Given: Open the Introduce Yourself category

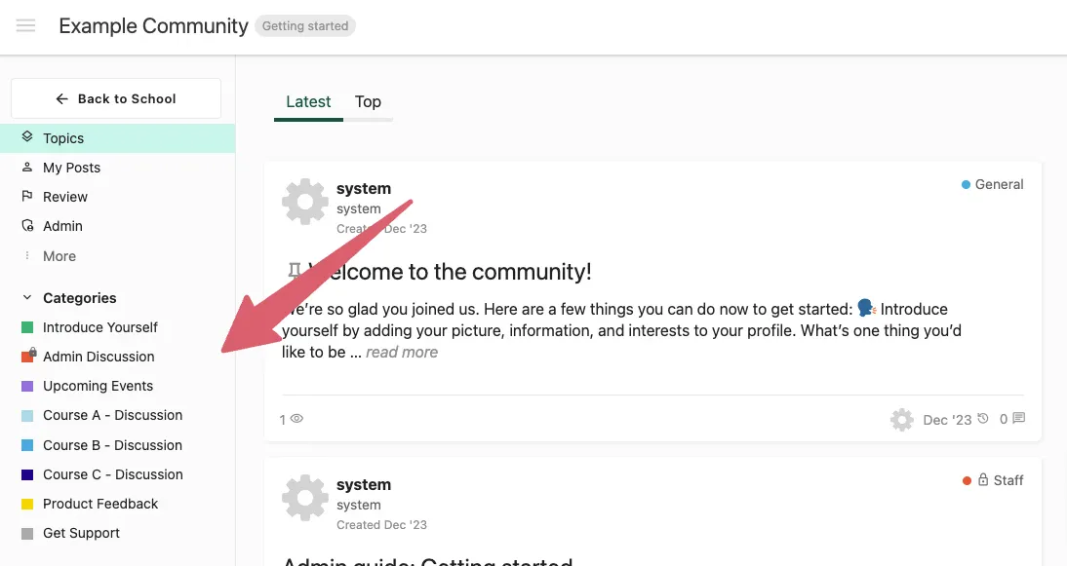Looking at the screenshot, I should pyautogui.click(x=100, y=327).
